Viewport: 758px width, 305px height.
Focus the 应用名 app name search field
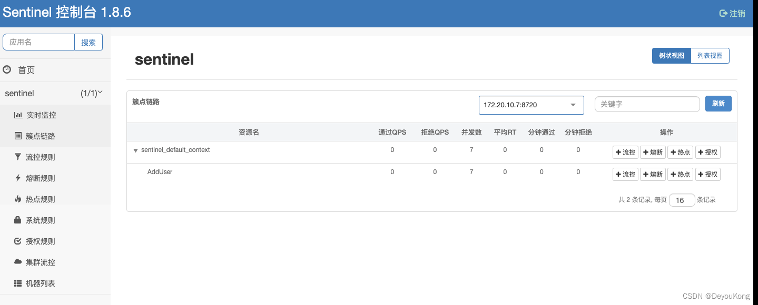39,42
